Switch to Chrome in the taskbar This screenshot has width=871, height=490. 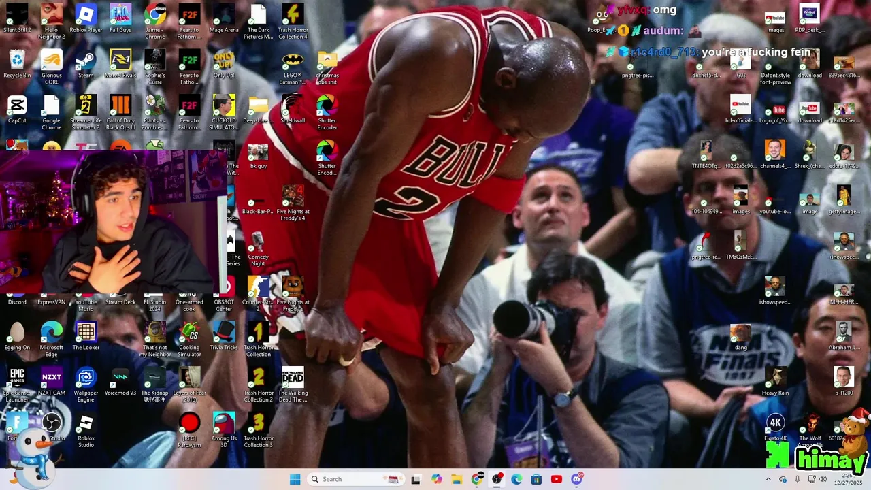(x=477, y=479)
